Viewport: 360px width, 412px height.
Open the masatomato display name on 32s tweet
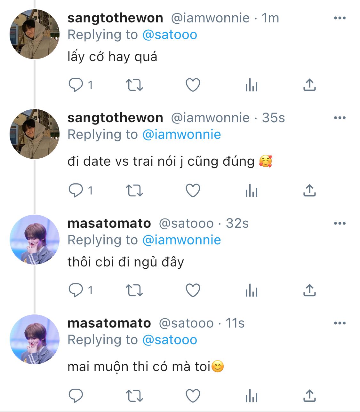(x=109, y=224)
